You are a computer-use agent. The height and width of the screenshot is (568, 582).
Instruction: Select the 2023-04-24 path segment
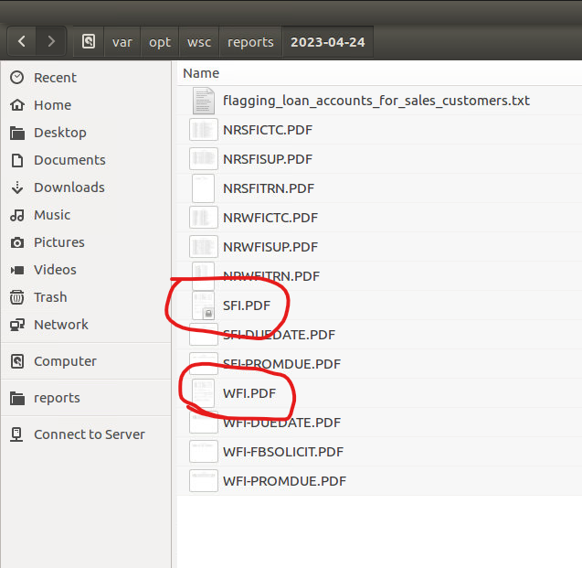click(326, 42)
